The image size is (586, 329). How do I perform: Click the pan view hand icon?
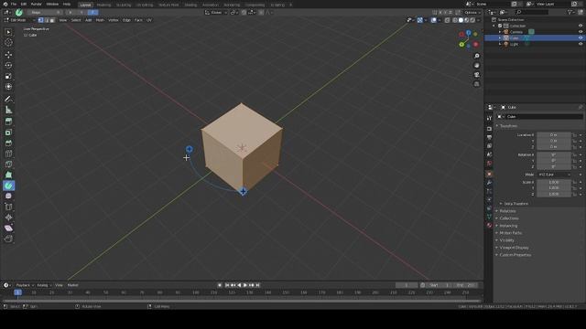[476, 65]
